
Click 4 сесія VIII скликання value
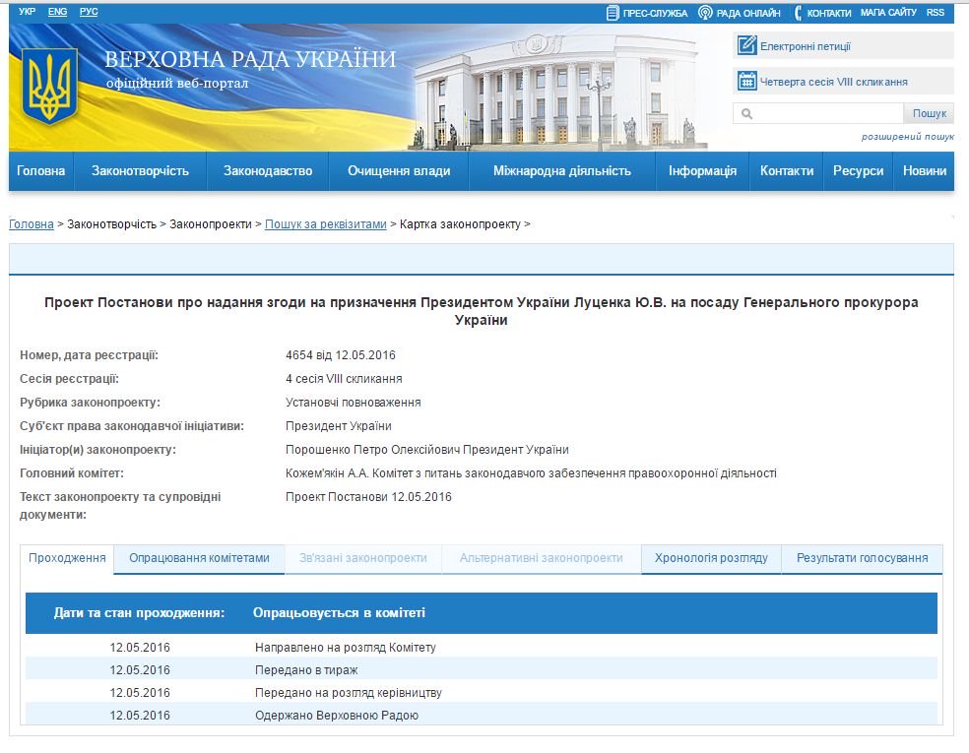(344, 379)
